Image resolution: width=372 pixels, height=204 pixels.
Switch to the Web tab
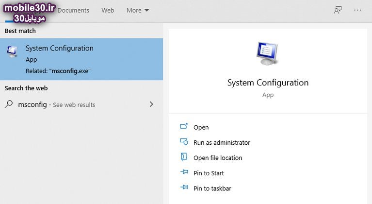[108, 10]
